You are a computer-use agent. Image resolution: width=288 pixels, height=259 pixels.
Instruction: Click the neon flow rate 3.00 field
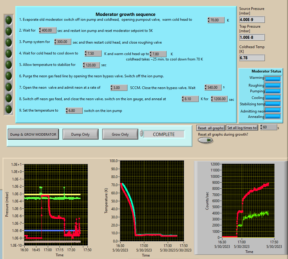pyautogui.click(x=120, y=88)
